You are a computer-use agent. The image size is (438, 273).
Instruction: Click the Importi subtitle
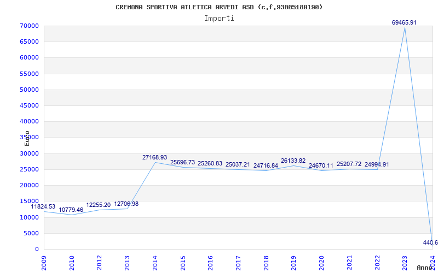219,19
